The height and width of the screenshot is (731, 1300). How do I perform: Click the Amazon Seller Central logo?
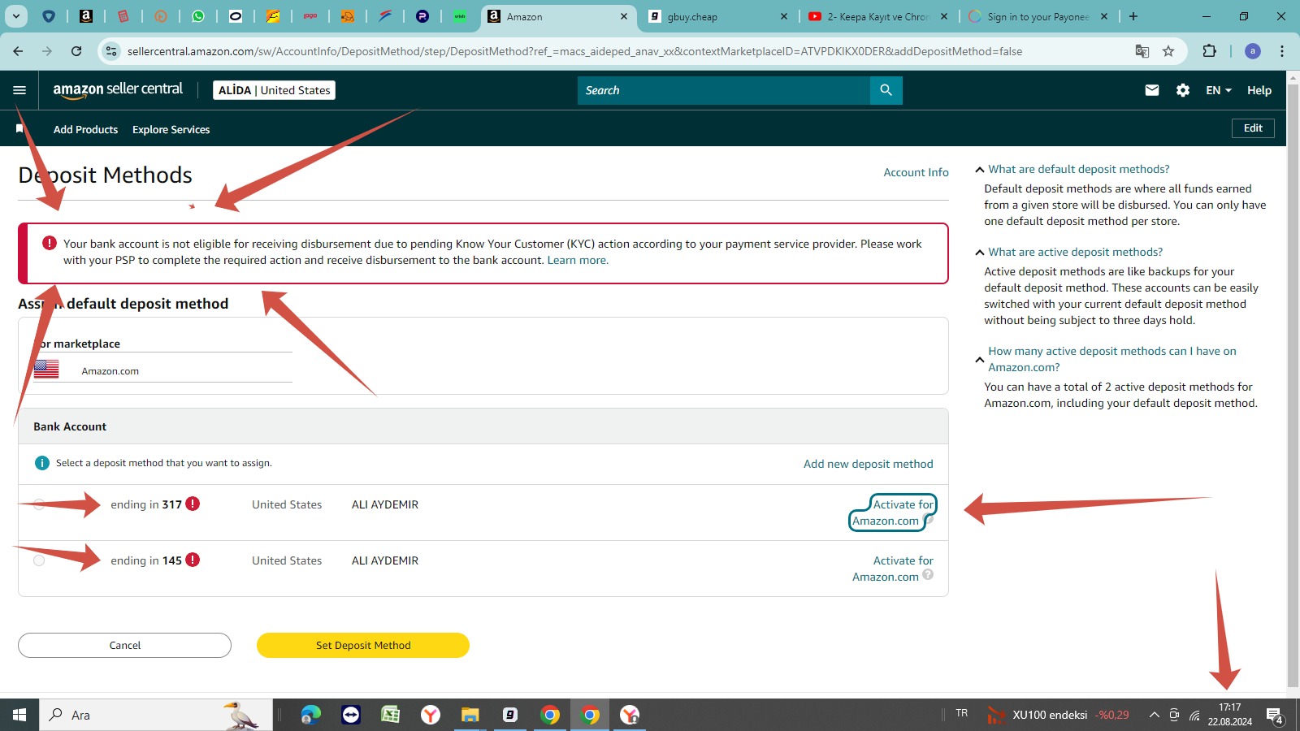[x=118, y=90]
